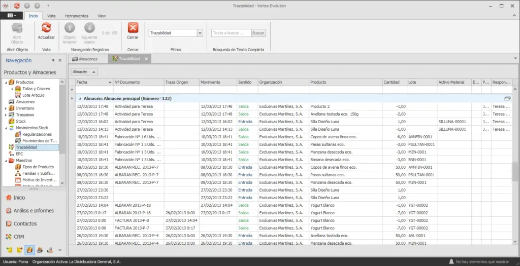Image resolution: width=520 pixels, height=266 pixels.
Task: Click the Contactos navigation icon
Action: [9, 223]
